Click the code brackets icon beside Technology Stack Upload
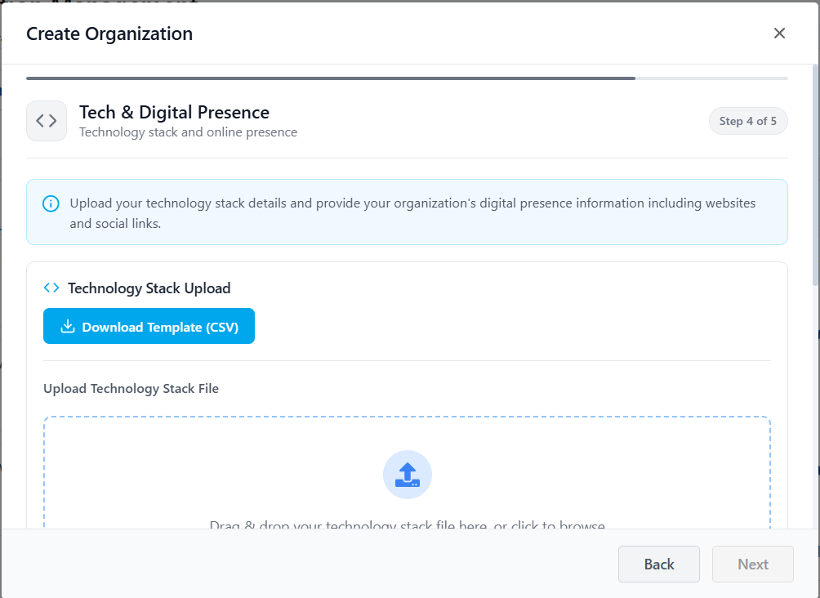This screenshot has height=598, width=820. point(51,288)
